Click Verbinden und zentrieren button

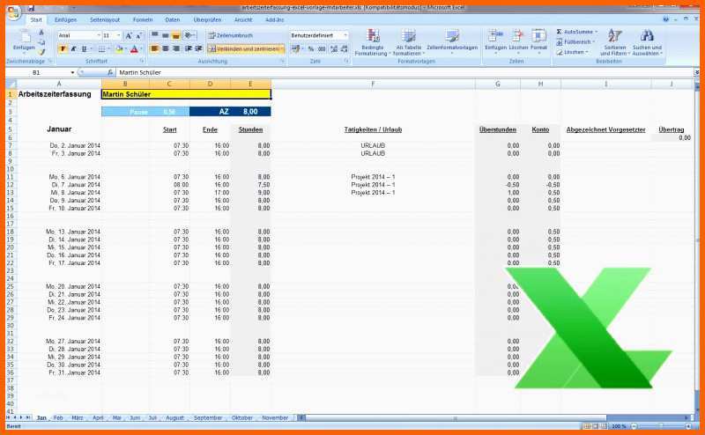pyautogui.click(x=247, y=49)
